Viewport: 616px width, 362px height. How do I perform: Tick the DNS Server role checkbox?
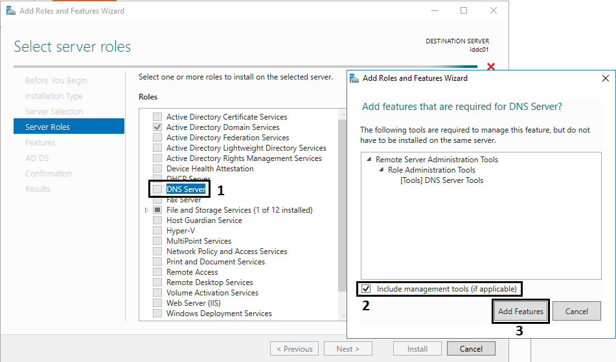click(x=157, y=189)
